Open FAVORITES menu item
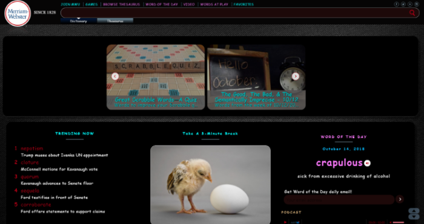The image size is (424, 224). click(243, 4)
